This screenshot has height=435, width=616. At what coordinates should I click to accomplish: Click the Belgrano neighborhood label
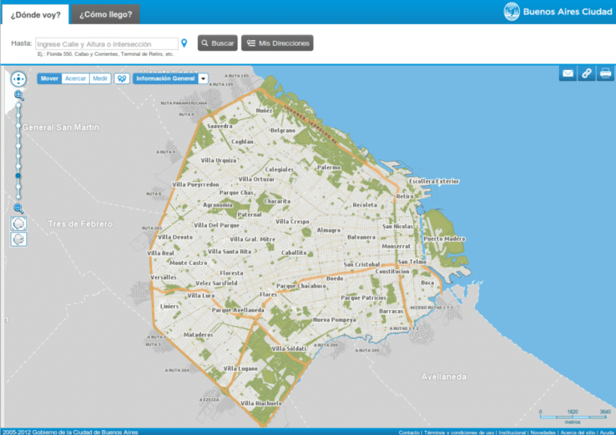click(x=283, y=131)
